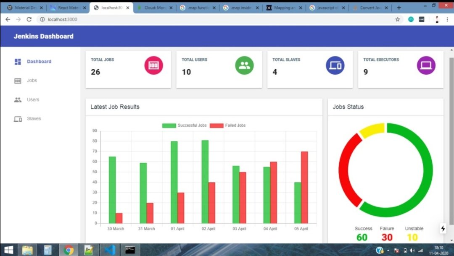Go to the Users sidebar page

pyautogui.click(x=33, y=99)
